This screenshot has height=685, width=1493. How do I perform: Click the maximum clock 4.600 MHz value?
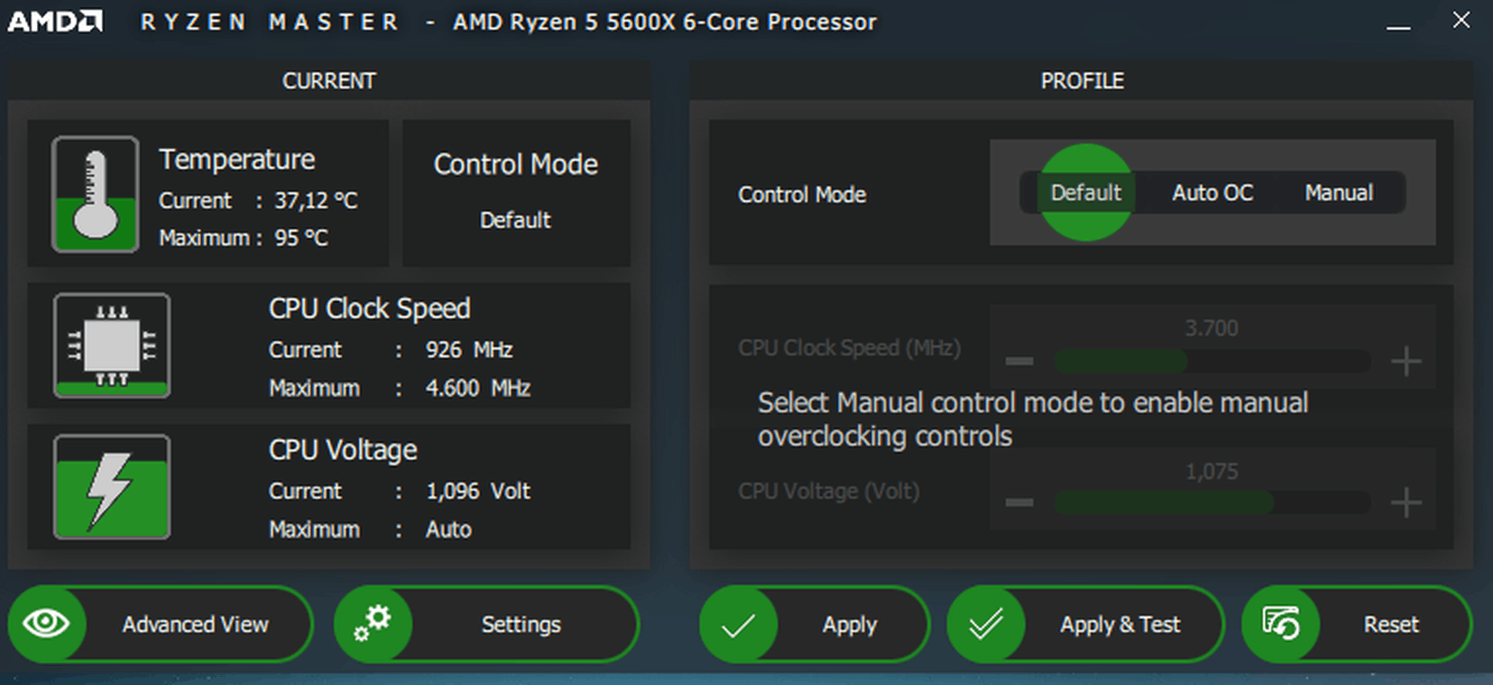[478, 388]
